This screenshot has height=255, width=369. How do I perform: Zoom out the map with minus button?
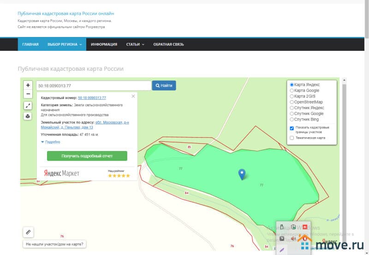[28, 94]
